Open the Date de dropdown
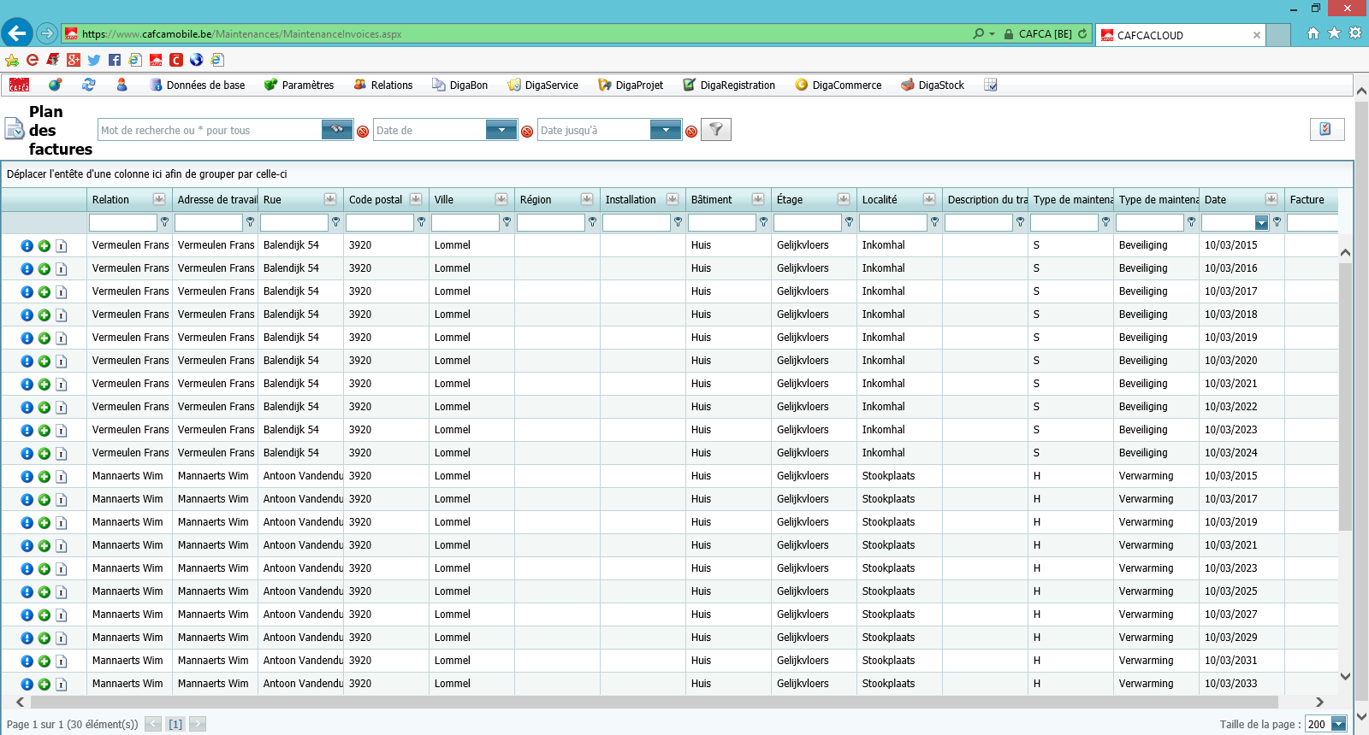Screen dimensions: 1369x735 [501, 130]
